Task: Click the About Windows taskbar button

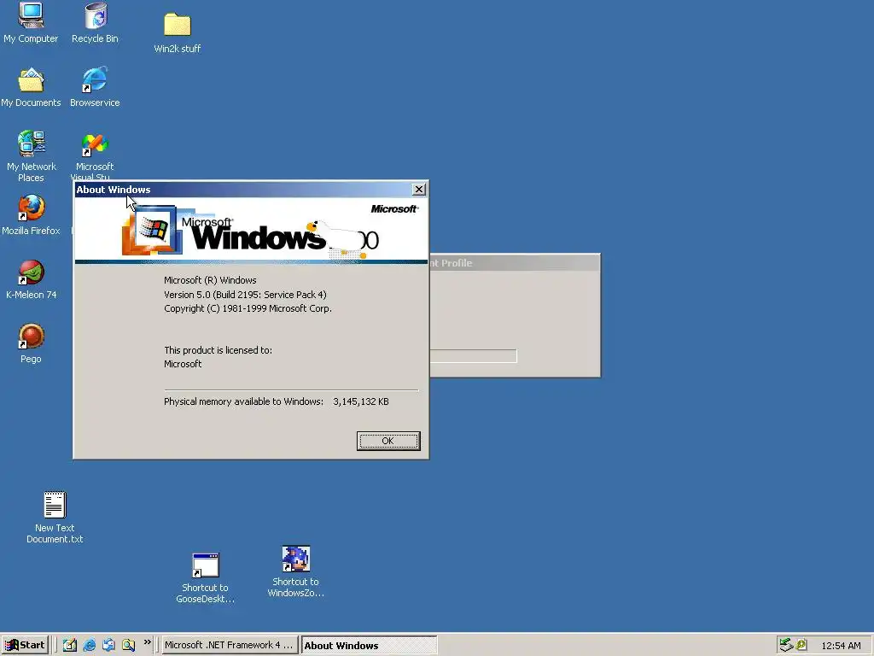Action: click(369, 646)
